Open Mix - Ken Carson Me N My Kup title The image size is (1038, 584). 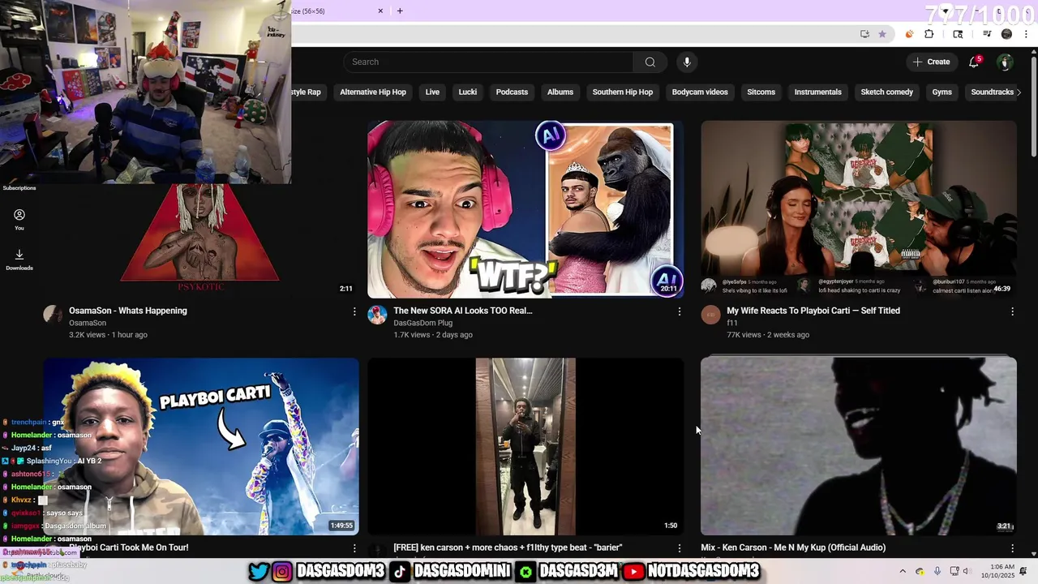point(793,547)
